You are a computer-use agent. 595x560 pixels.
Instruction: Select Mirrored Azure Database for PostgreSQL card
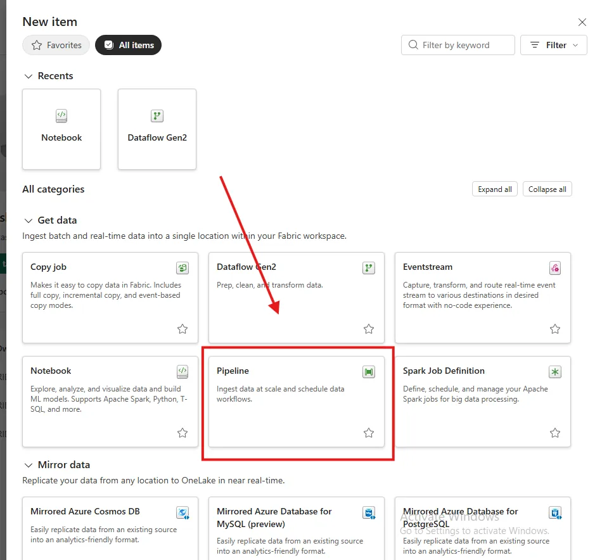tap(483, 528)
